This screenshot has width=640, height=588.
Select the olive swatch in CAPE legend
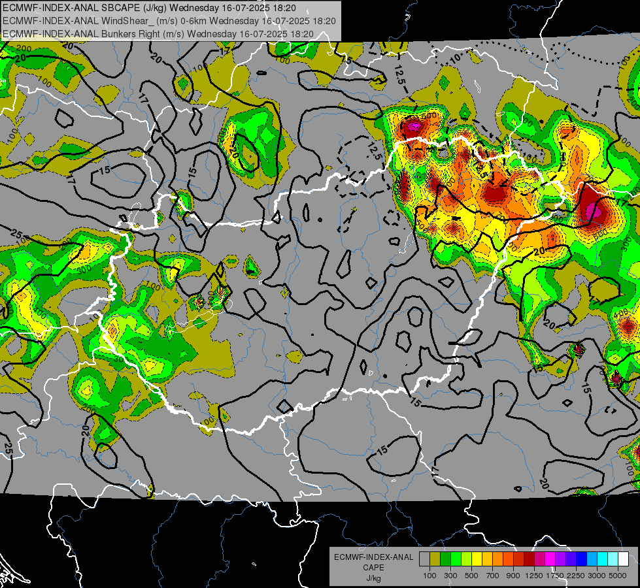[x=435, y=559]
